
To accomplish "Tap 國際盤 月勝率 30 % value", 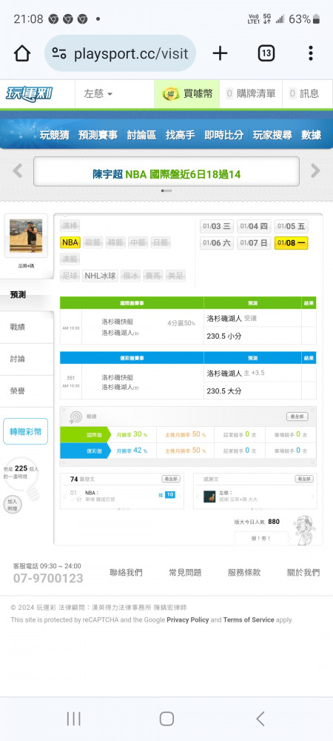I will click(132, 434).
